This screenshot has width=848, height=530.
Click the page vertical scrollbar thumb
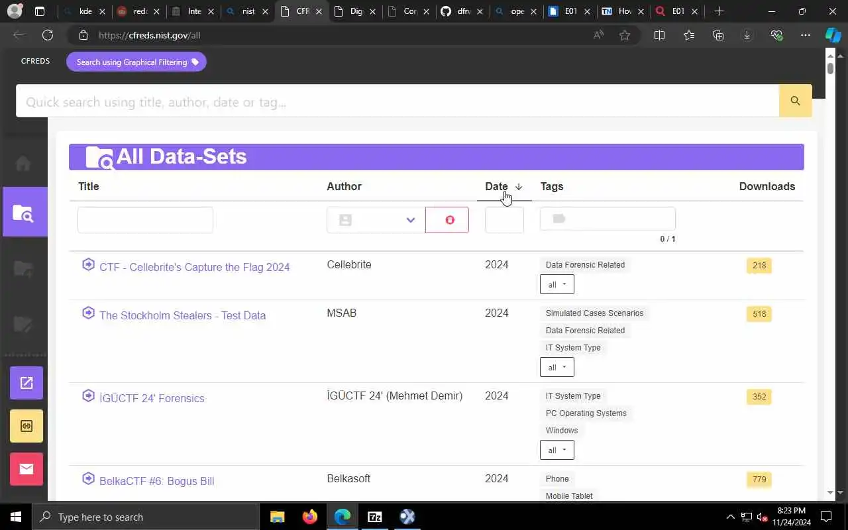[x=831, y=69]
